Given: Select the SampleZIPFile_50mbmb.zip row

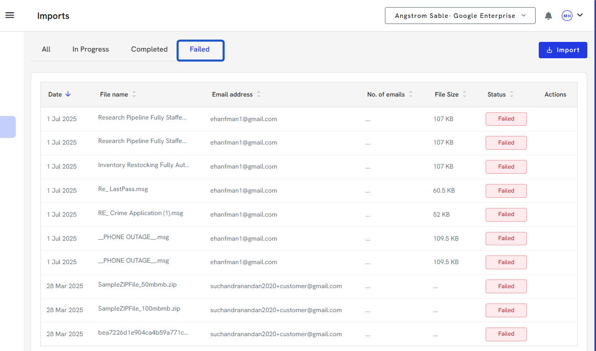Looking at the screenshot, I should (x=137, y=285).
